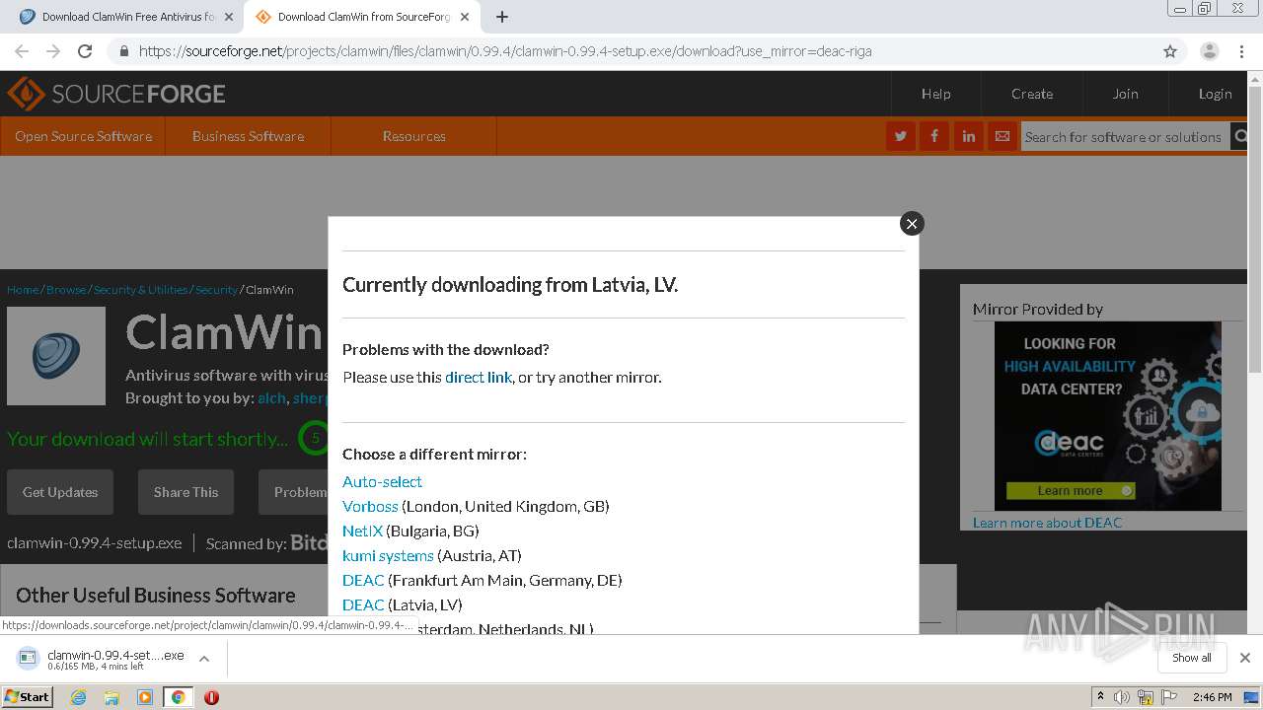Open Windows Start menu
The width and height of the screenshot is (1263, 710).
[27, 696]
